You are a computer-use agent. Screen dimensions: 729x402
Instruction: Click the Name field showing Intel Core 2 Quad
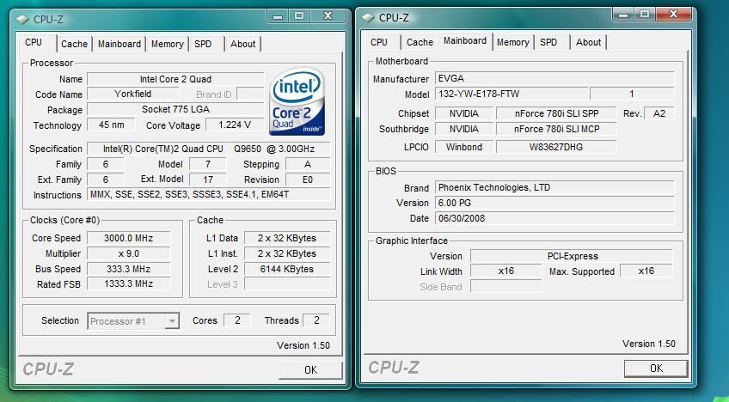pos(175,79)
